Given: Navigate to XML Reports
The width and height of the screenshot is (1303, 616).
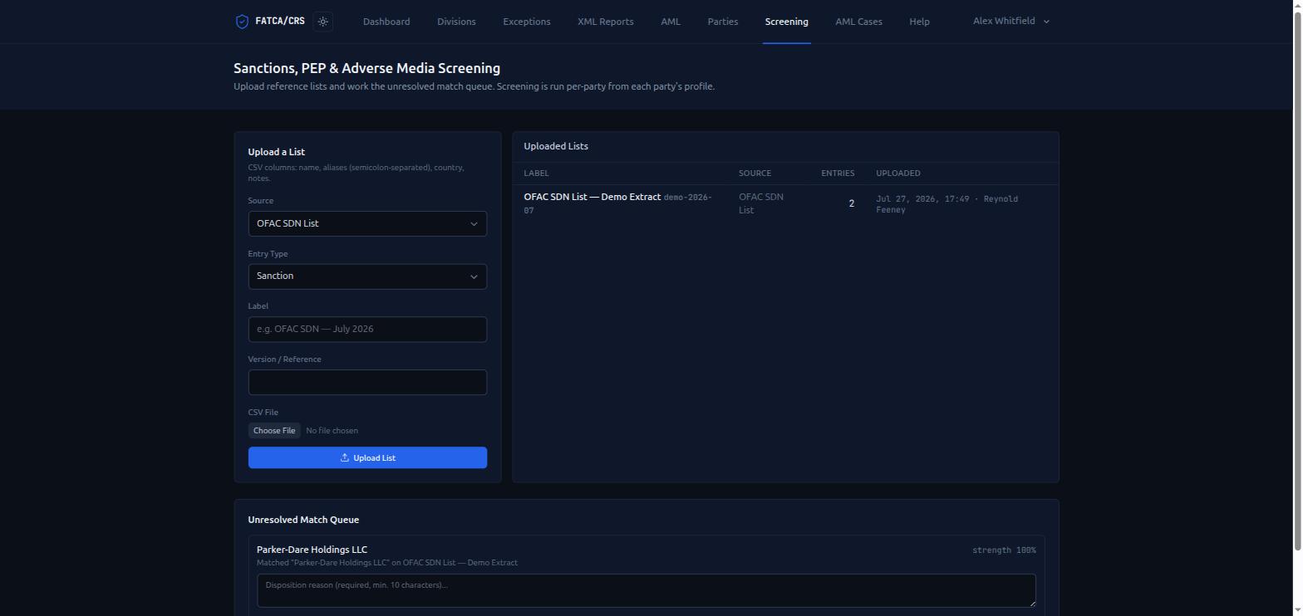Looking at the screenshot, I should point(606,22).
